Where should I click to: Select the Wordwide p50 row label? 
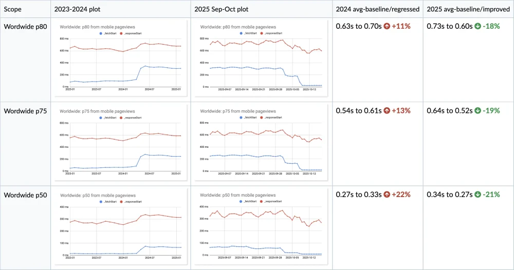(26, 195)
